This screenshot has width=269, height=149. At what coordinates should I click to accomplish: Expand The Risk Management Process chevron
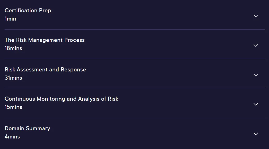[256, 45]
